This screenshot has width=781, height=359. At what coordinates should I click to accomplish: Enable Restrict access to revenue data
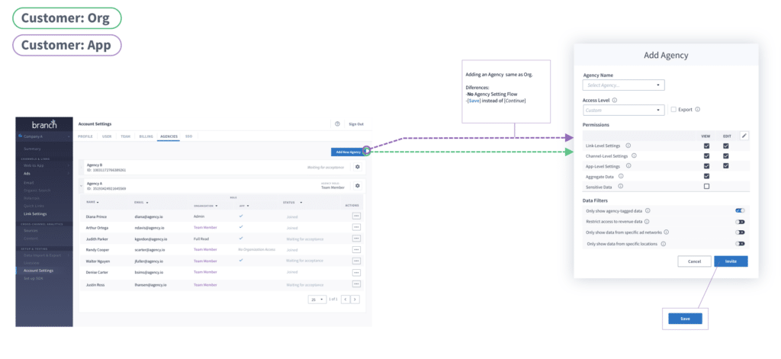(740, 222)
